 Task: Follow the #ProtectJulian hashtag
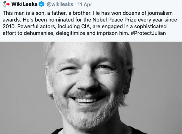pyautogui.click(x=148, y=33)
